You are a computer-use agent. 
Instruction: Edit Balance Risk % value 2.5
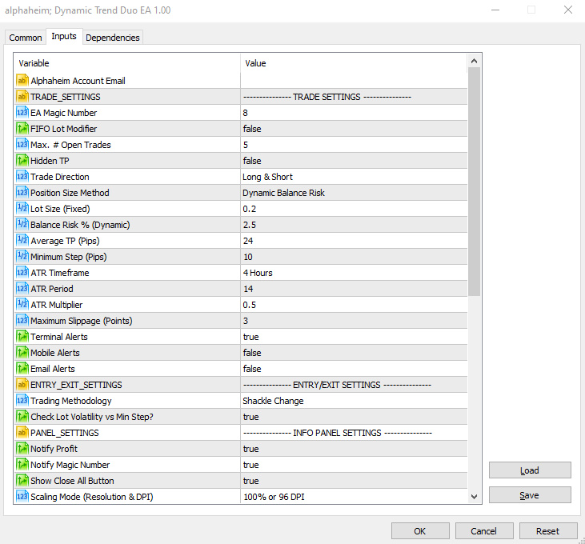354,225
